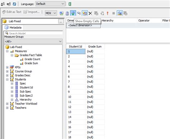Click the red exclamation Execute Query icon
This screenshot has width=170, height=139.
point(108,13)
